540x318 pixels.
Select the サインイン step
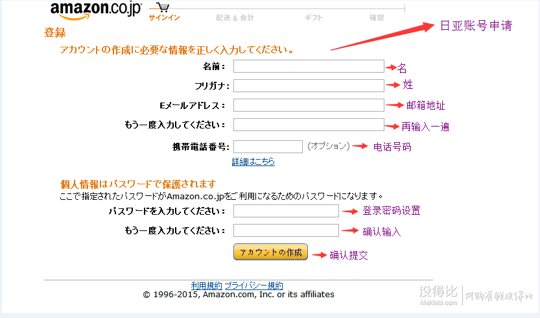164,18
